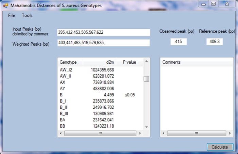Viewport: 238px width, 154px height.
Task: Click genotype list vertical scrollbar thumb
Action: coord(146,79)
